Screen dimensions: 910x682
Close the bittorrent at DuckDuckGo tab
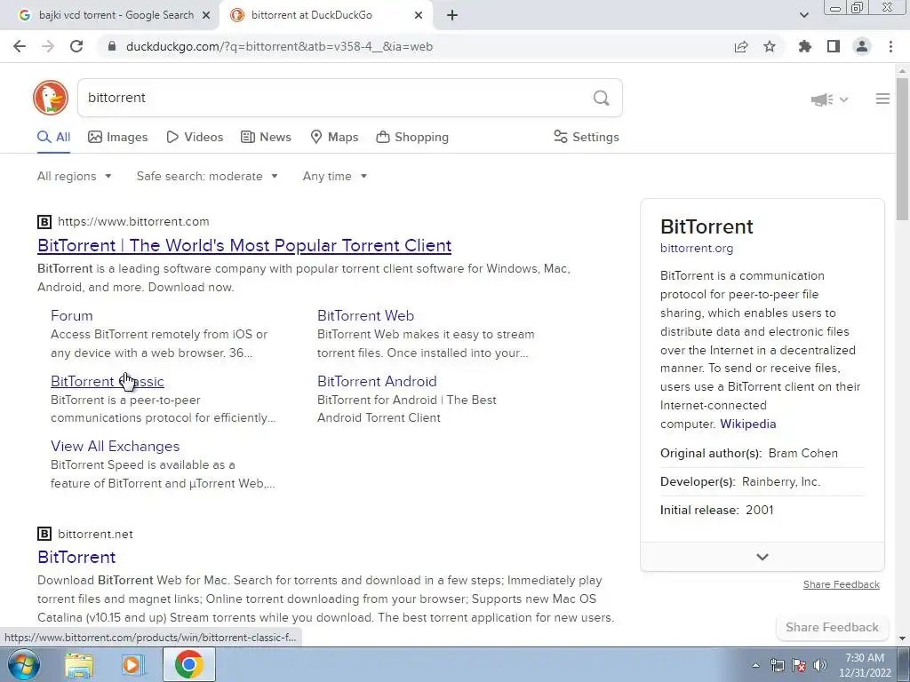click(419, 15)
